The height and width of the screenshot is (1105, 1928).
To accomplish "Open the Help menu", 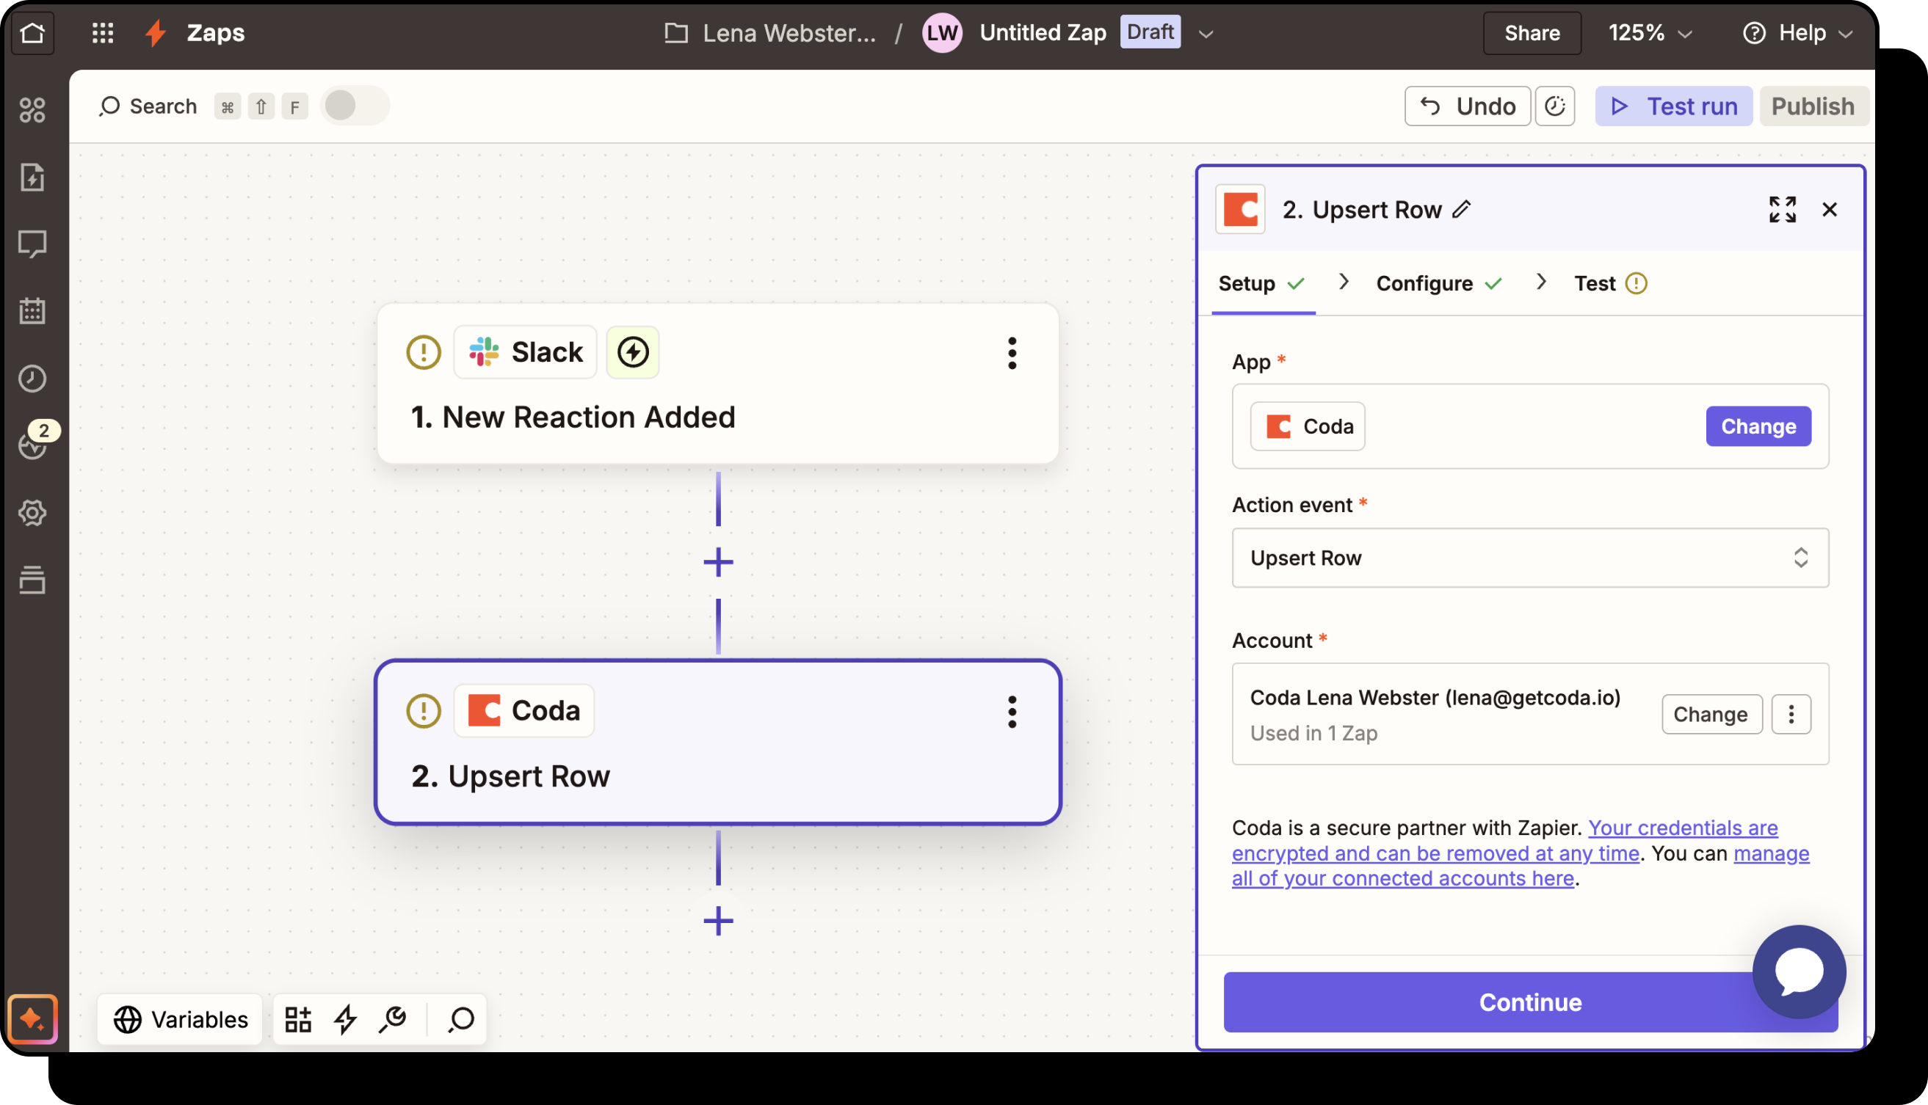I will (x=1797, y=32).
